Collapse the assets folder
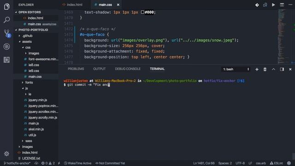295x166 pixels. click(x=27, y=41)
